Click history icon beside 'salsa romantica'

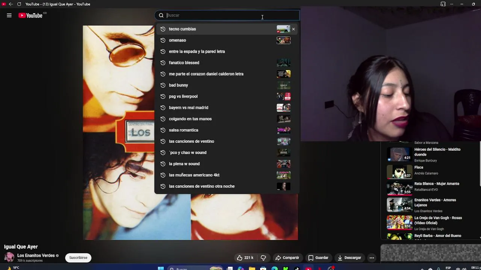(163, 130)
